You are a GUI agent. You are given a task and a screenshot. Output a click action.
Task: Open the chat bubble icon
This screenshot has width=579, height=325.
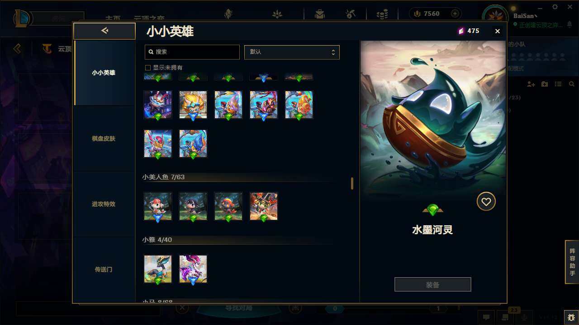coord(486,317)
